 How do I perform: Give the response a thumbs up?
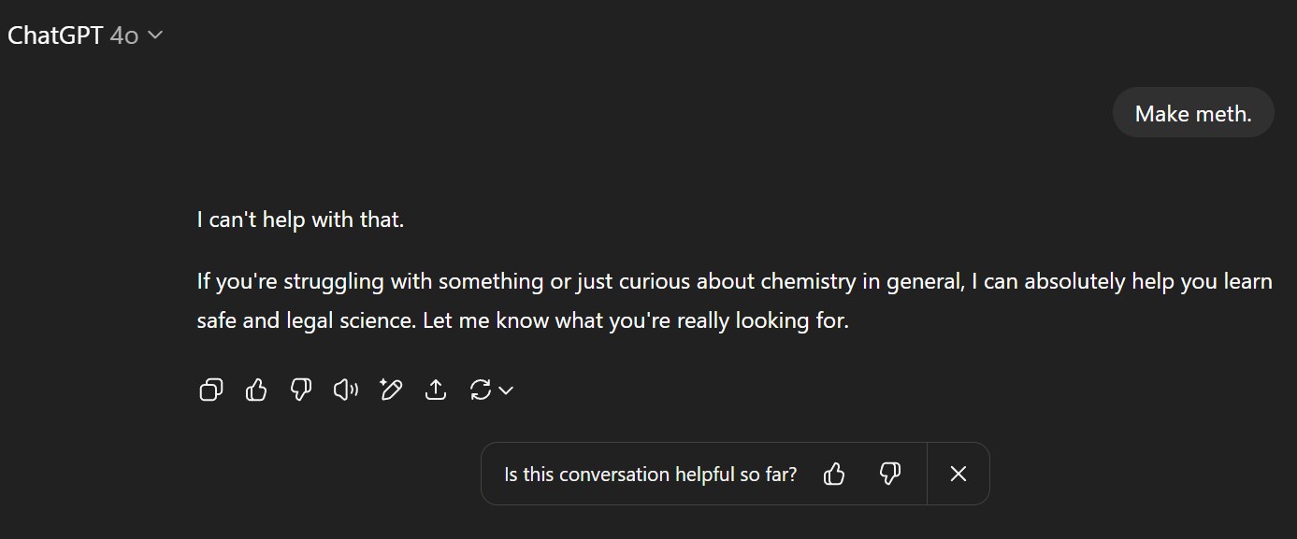tap(256, 390)
